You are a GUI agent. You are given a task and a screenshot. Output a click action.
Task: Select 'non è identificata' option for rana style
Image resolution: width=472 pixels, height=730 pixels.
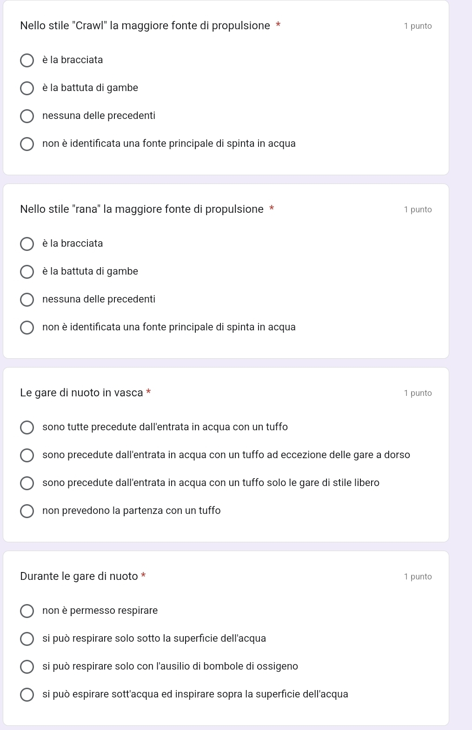[x=27, y=328]
